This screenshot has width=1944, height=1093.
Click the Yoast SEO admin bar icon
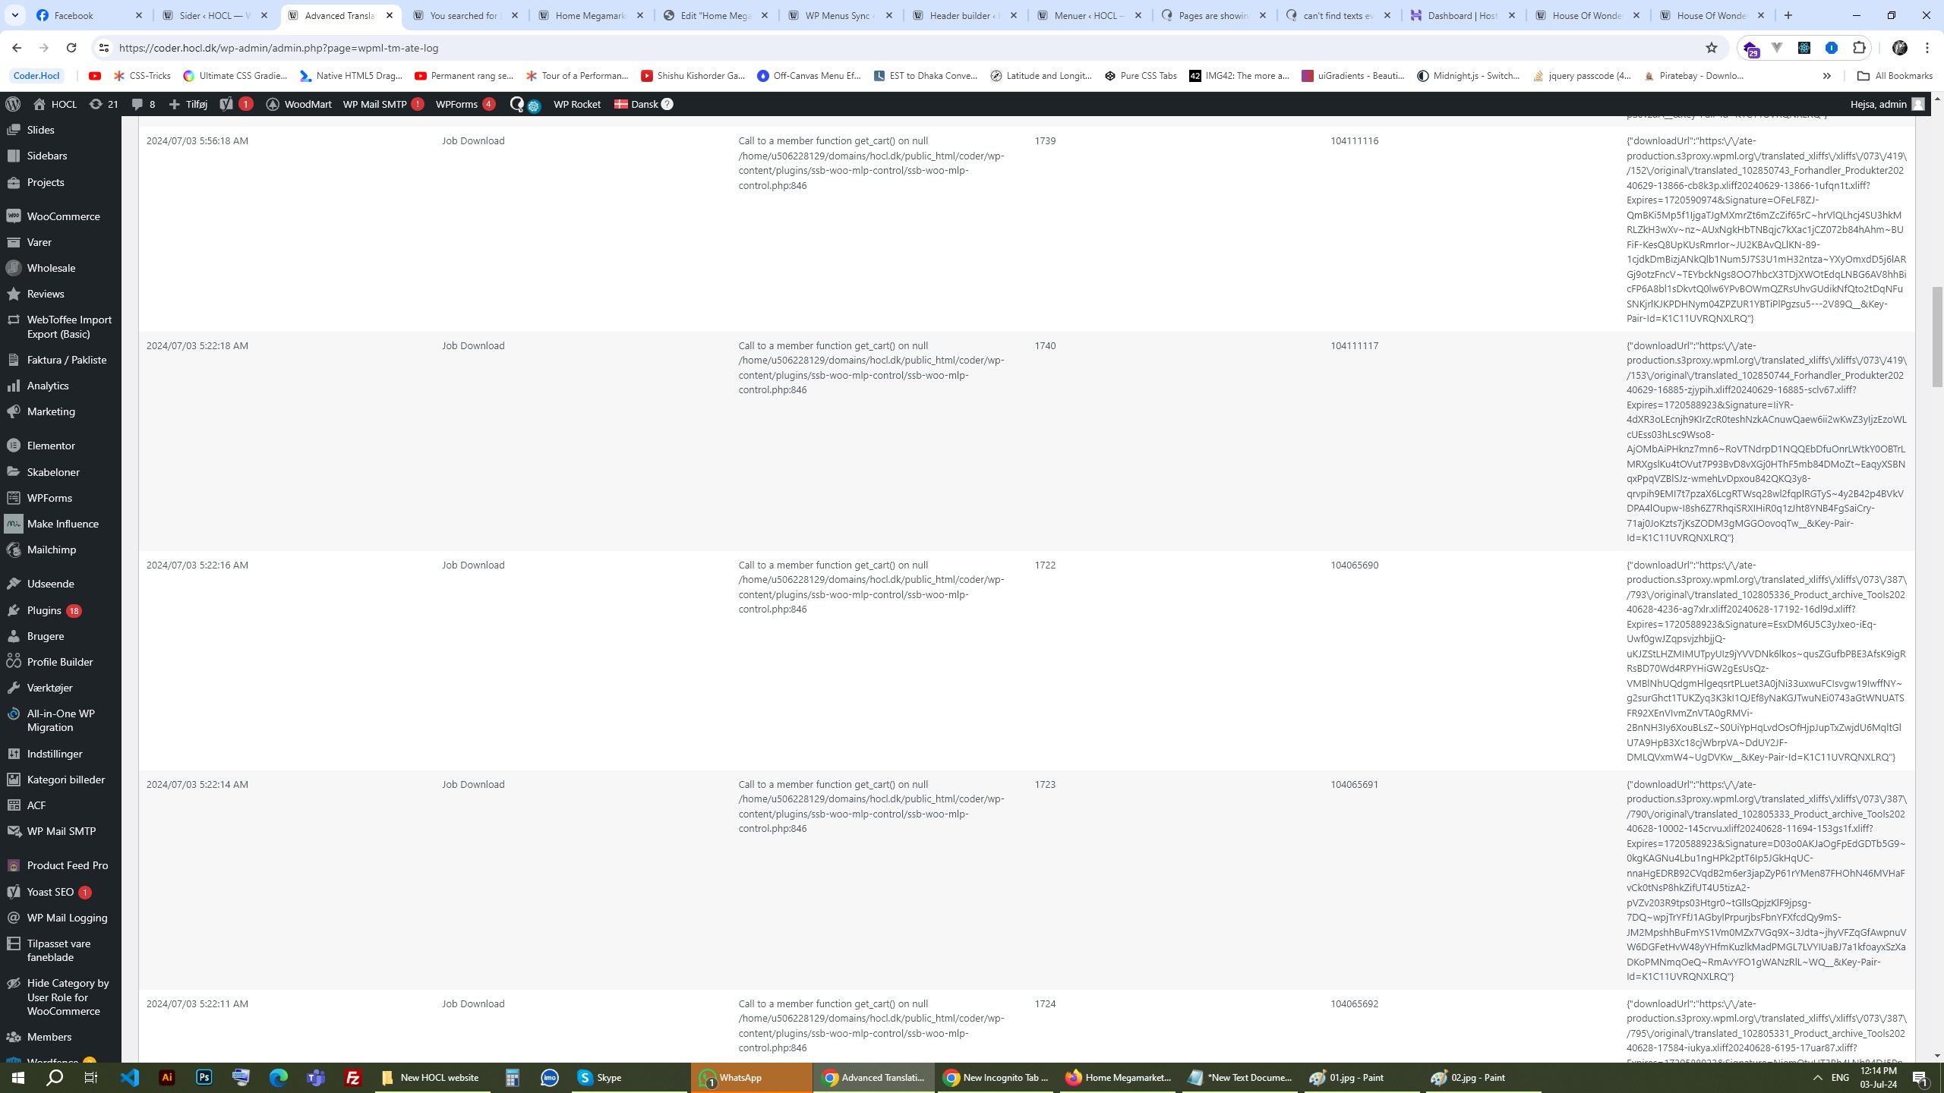(227, 104)
